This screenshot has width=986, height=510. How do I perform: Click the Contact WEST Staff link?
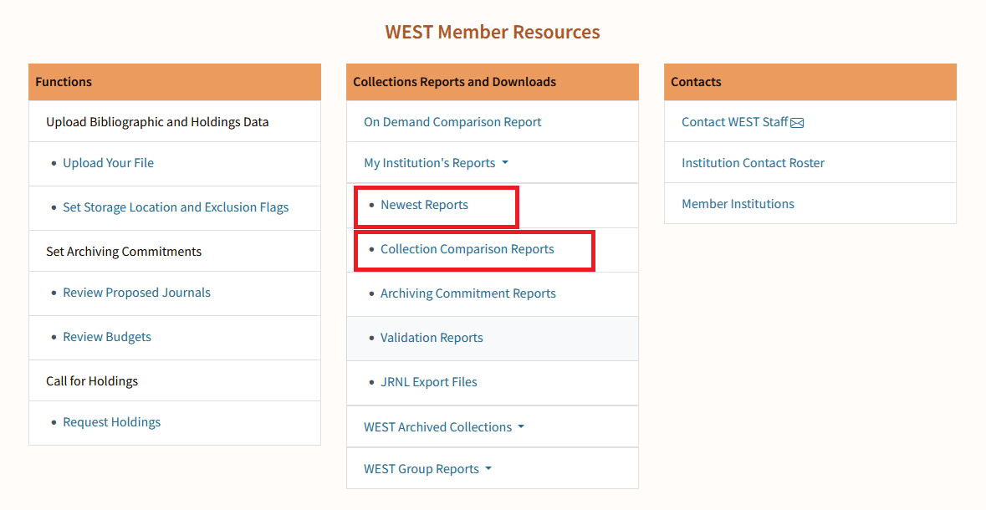pos(734,122)
